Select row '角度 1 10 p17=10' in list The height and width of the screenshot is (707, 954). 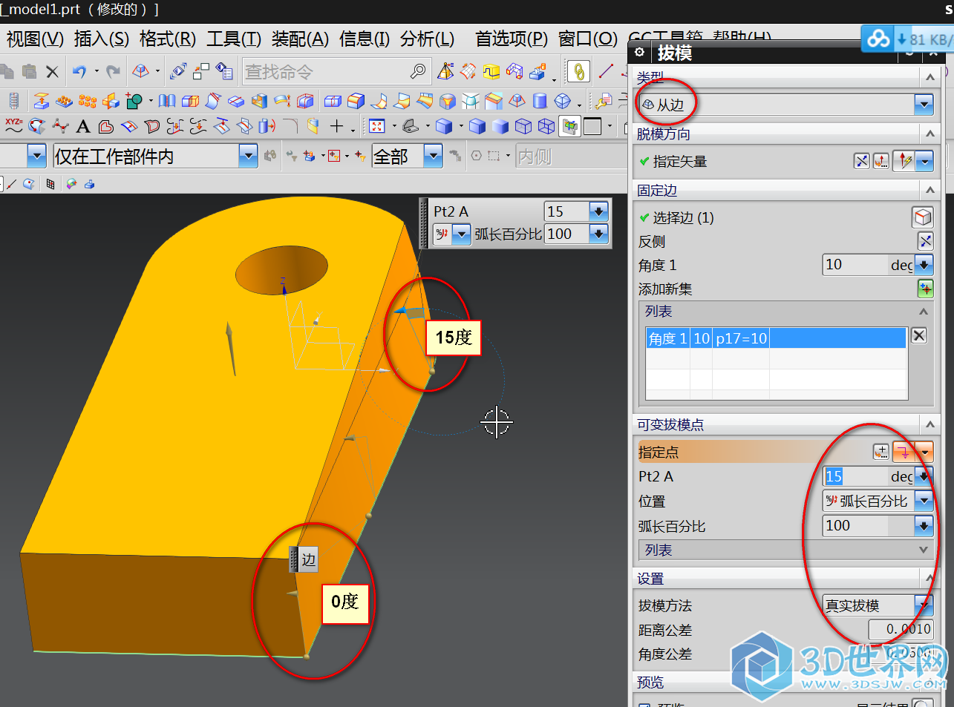coord(776,338)
